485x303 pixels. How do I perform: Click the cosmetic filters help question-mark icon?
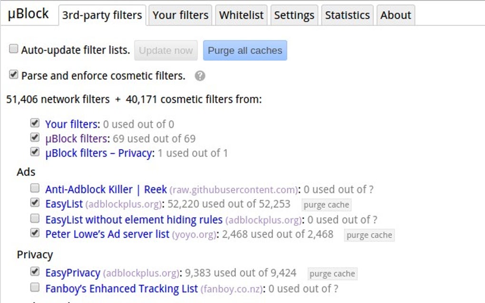pos(200,76)
